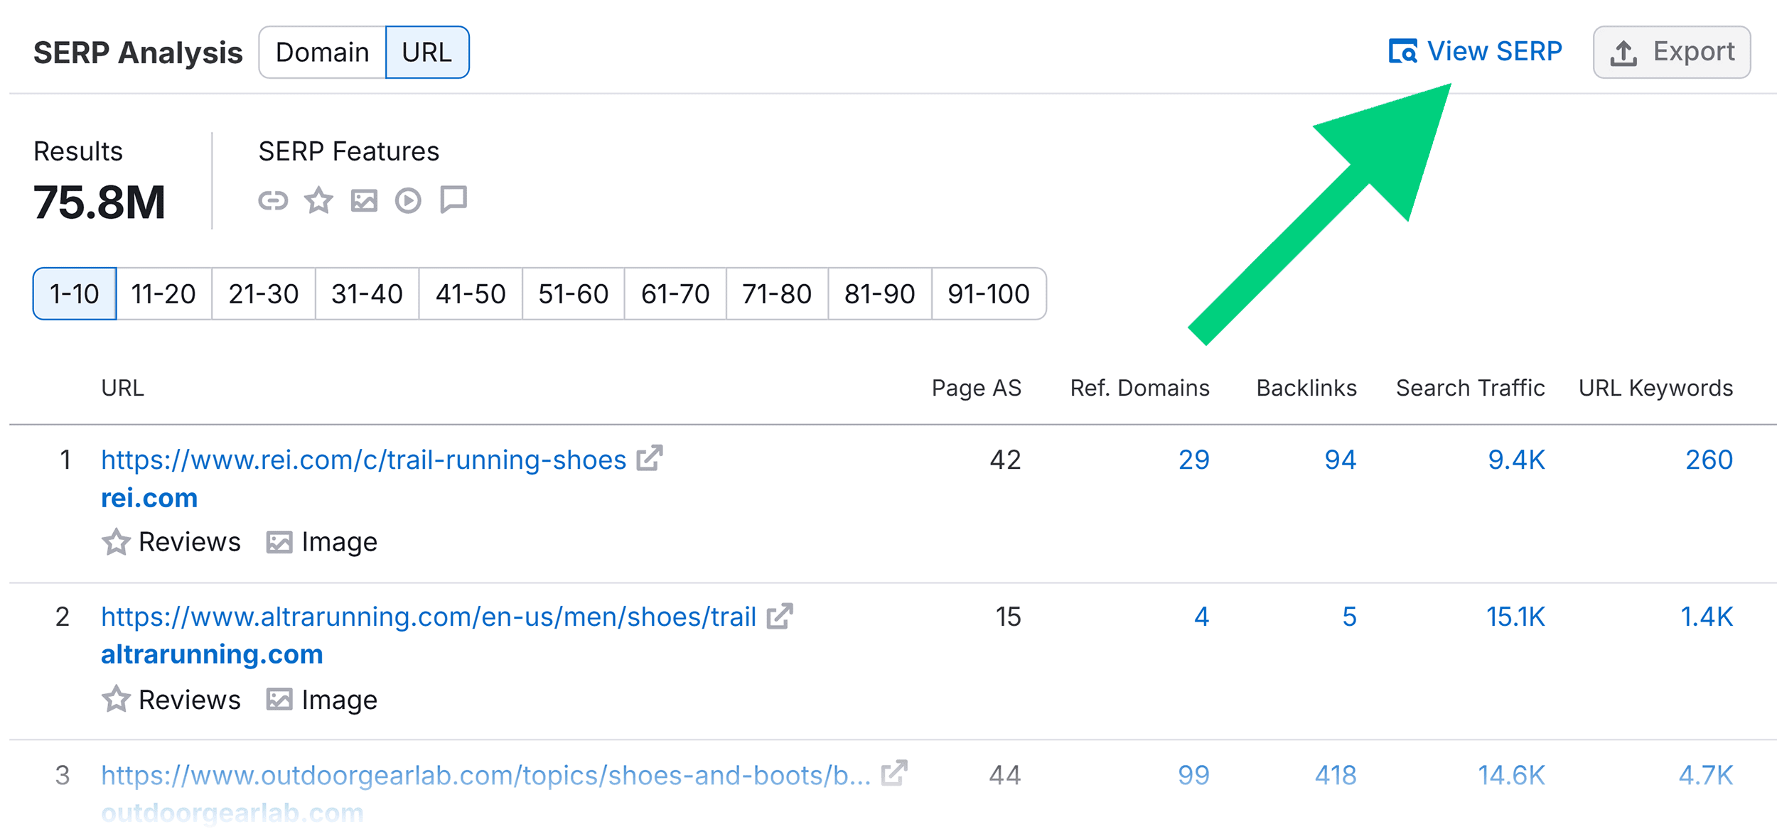Viewport: 1777px width, 829px height.
Task: Click the Image icon under rei.com
Action: 279,543
